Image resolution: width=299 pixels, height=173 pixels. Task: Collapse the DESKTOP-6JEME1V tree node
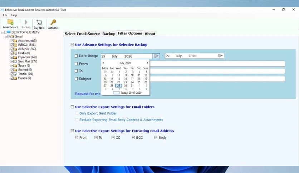pyautogui.click(x=2, y=33)
